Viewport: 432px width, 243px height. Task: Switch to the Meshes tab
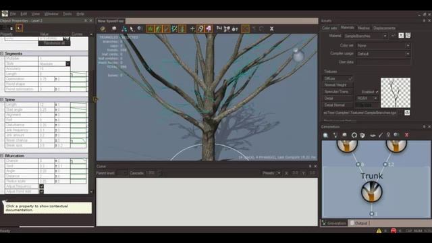[x=364, y=28]
